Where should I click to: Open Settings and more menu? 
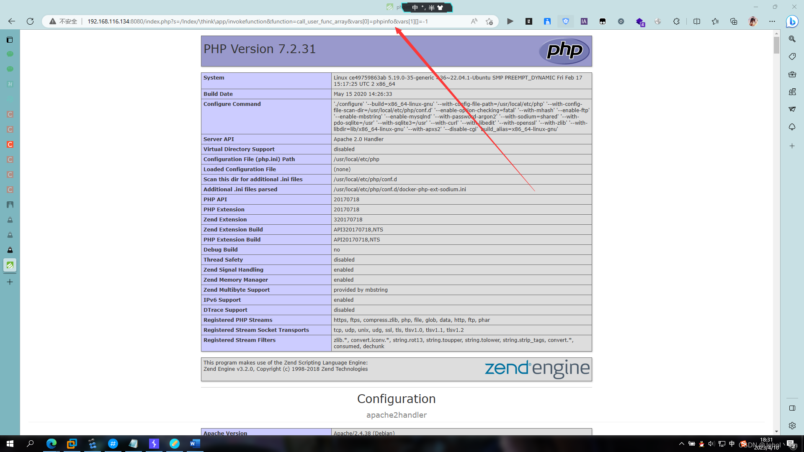coord(772,21)
